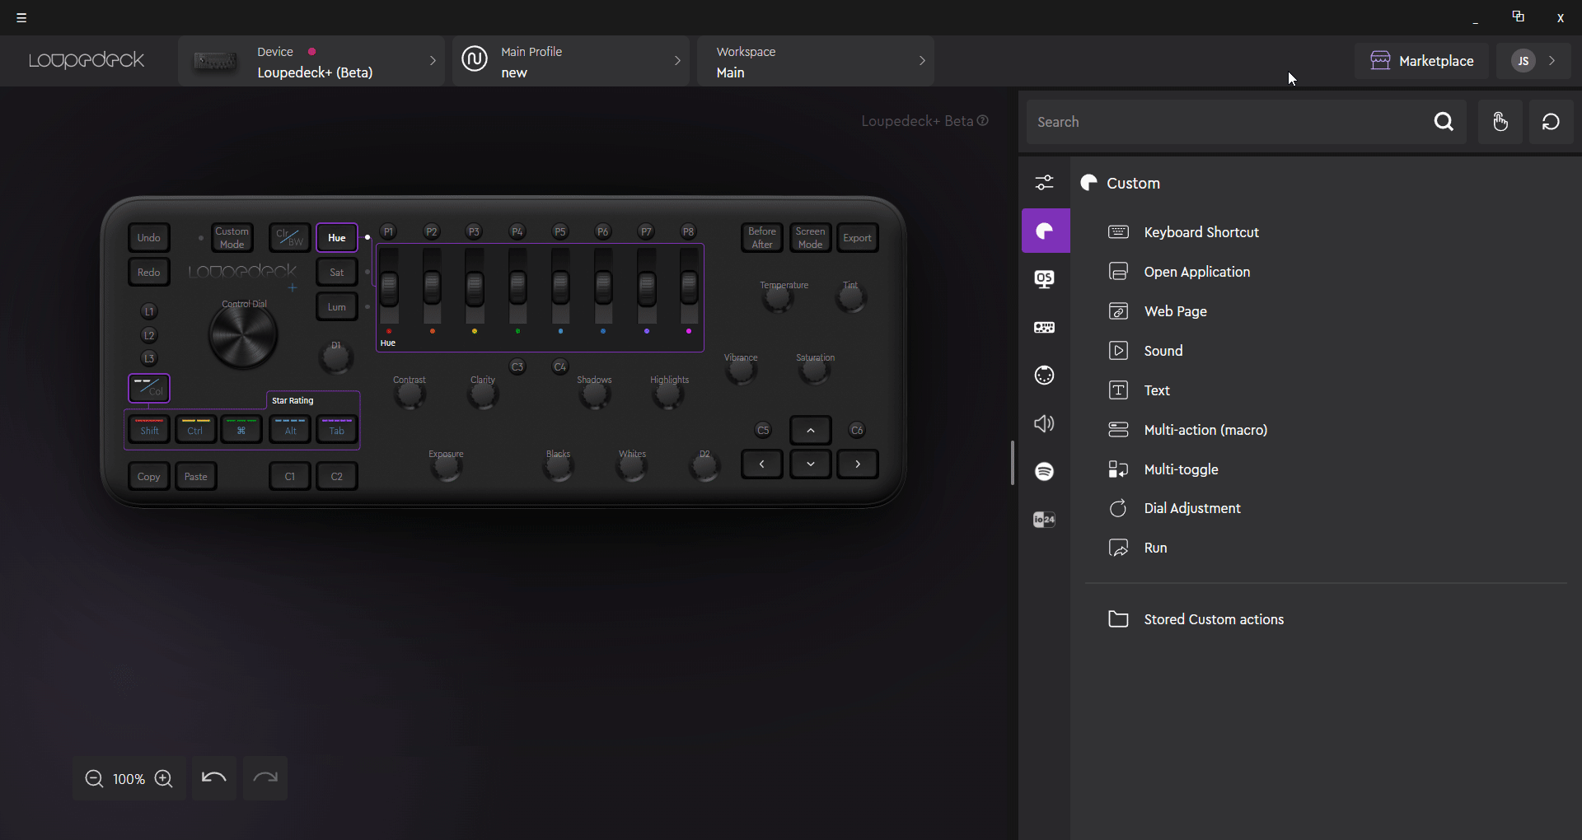Click the audio speaker sidebar icon
Image resolution: width=1582 pixels, height=840 pixels.
tap(1044, 423)
